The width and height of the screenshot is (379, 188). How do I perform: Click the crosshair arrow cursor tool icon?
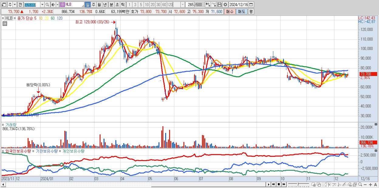pos(329,185)
